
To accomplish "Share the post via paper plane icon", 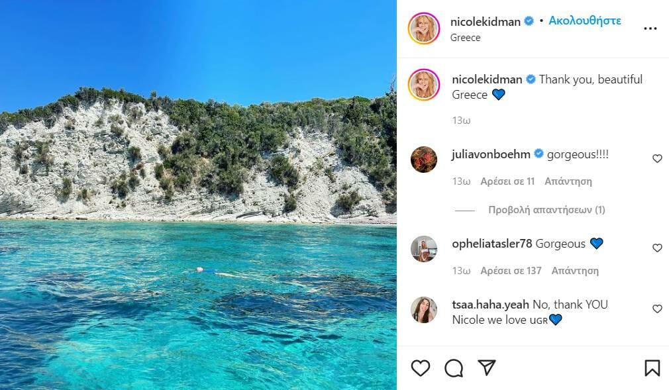I will pos(487,368).
